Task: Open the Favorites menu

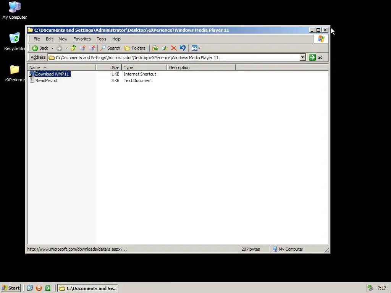Action: 82,39
